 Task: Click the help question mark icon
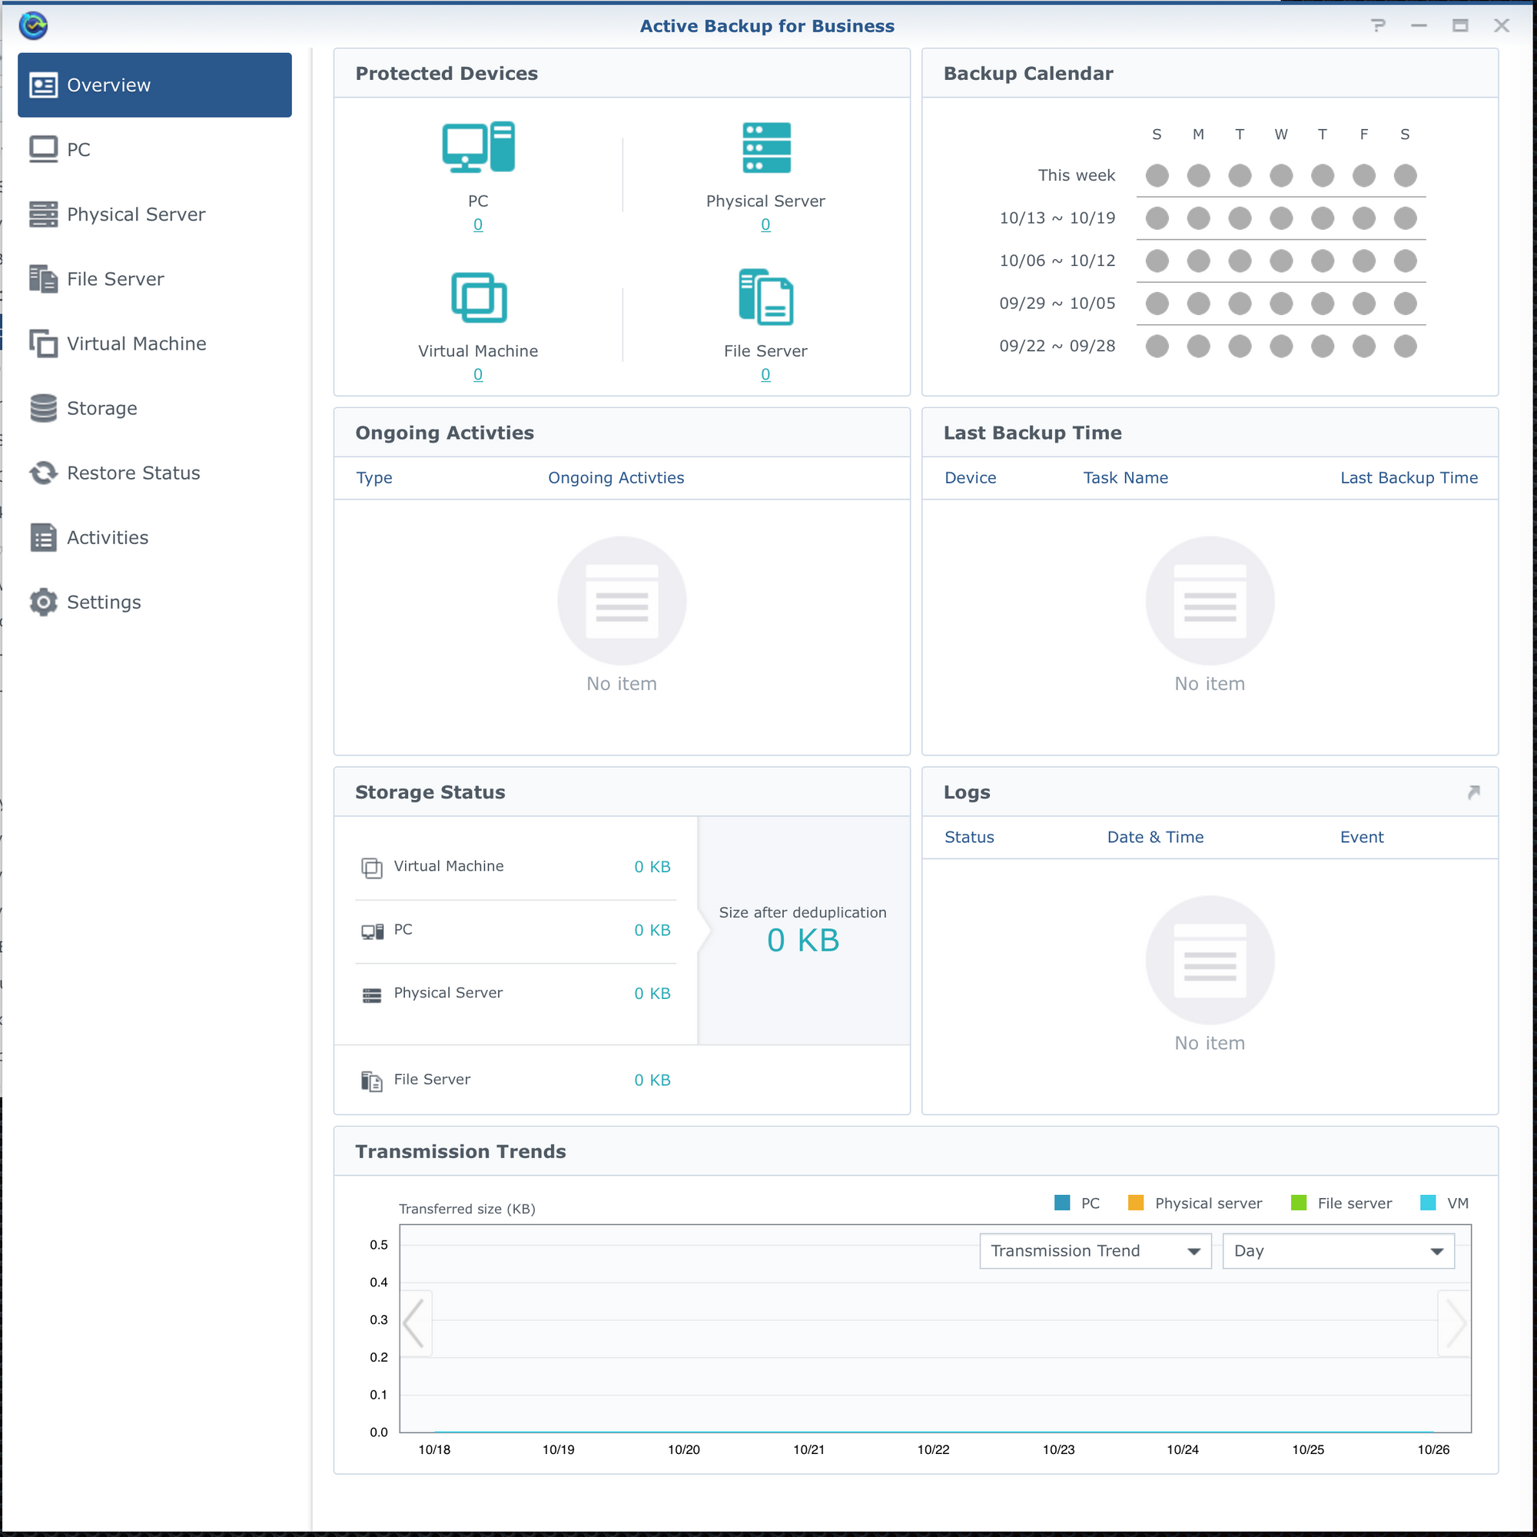1379,25
